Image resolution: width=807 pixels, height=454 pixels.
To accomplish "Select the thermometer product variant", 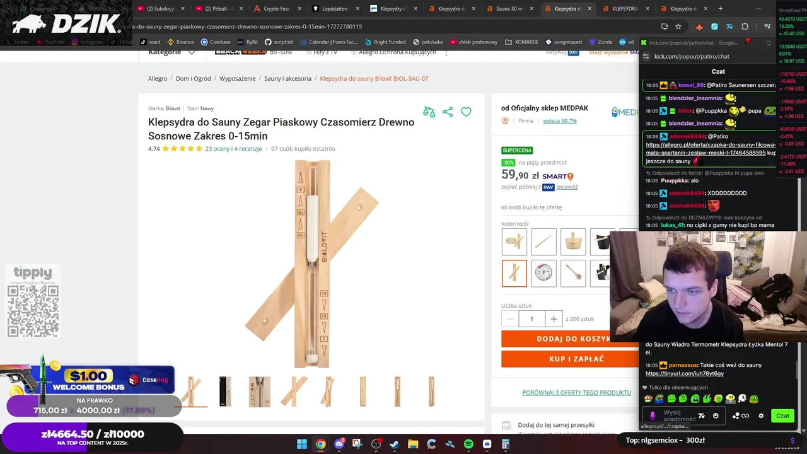I will coord(543,273).
